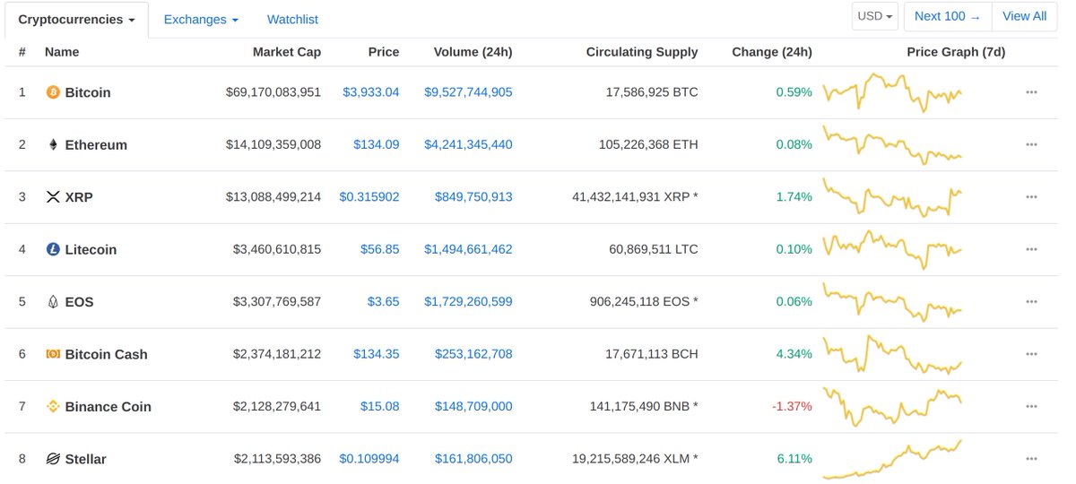The image size is (1076, 484).
Task: Sort by the # rank column header
Action: point(22,52)
